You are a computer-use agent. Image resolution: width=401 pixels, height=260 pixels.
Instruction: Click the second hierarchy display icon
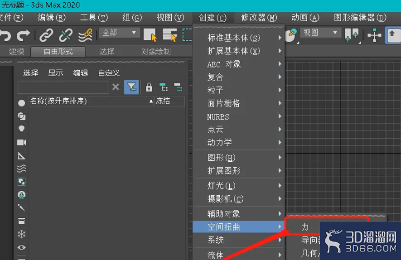coord(178,87)
